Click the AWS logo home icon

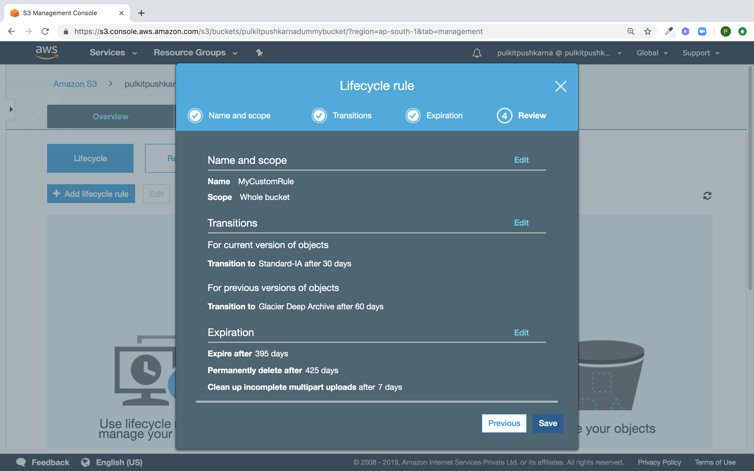coord(46,52)
